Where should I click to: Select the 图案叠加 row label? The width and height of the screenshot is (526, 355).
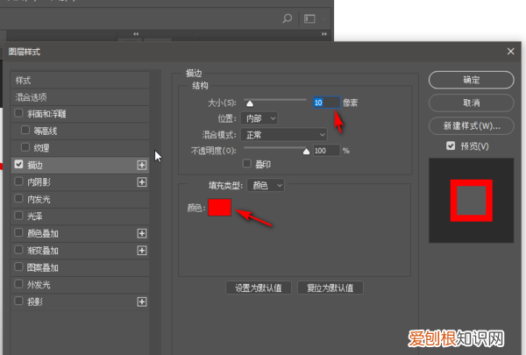point(43,267)
